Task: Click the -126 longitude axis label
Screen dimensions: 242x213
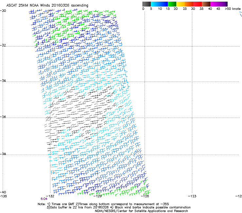Action: 145,196
